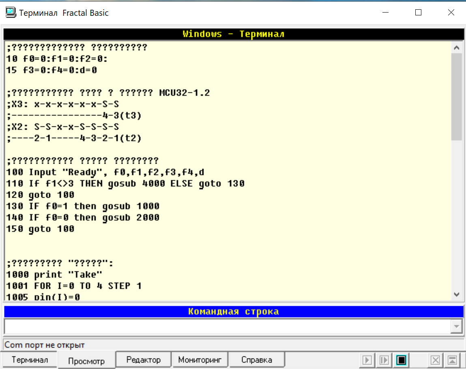Click the step/pause-play button
The image size is (466, 369).
pos(384,360)
